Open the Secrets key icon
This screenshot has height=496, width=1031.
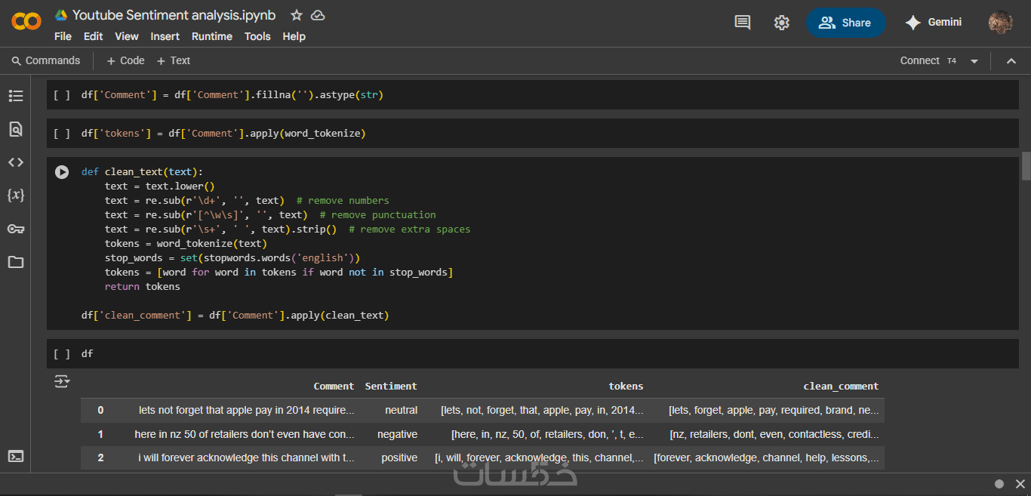(x=16, y=229)
